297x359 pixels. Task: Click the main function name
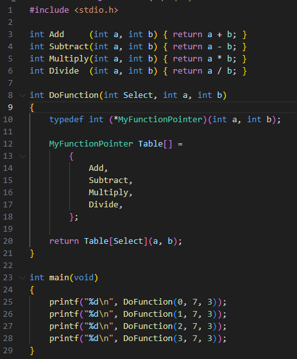point(59,278)
